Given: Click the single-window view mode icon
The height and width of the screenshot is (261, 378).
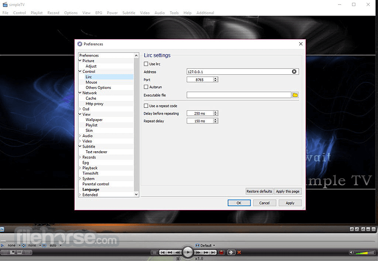Looking at the screenshot, I should click(x=13, y=252).
